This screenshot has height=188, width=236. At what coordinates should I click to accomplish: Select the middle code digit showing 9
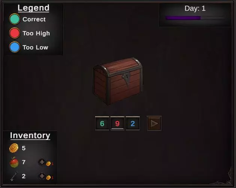[x=117, y=123]
